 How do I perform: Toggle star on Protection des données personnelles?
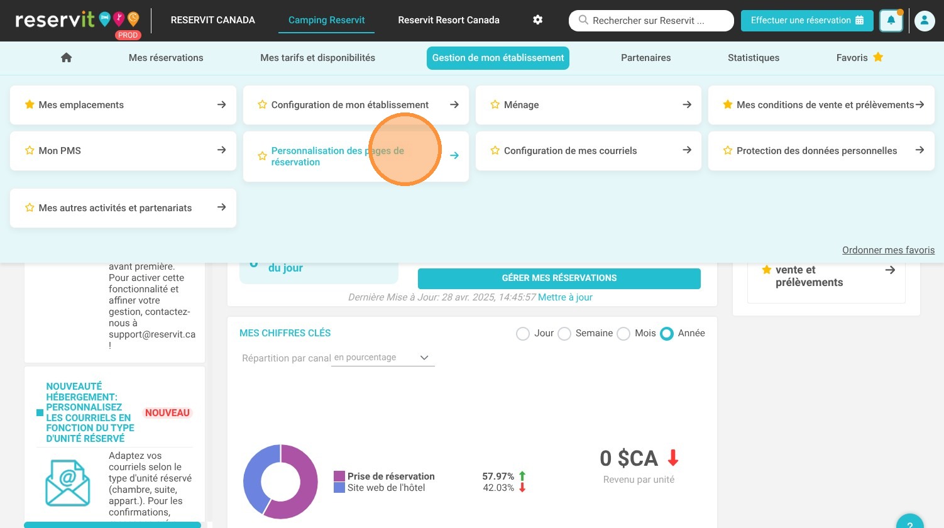point(728,150)
